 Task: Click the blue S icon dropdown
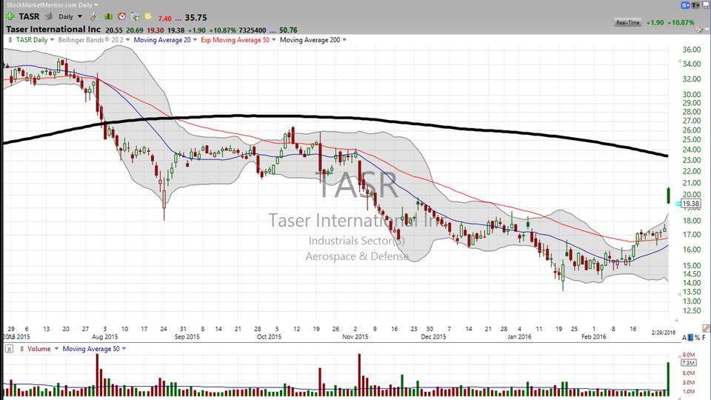pos(685,5)
